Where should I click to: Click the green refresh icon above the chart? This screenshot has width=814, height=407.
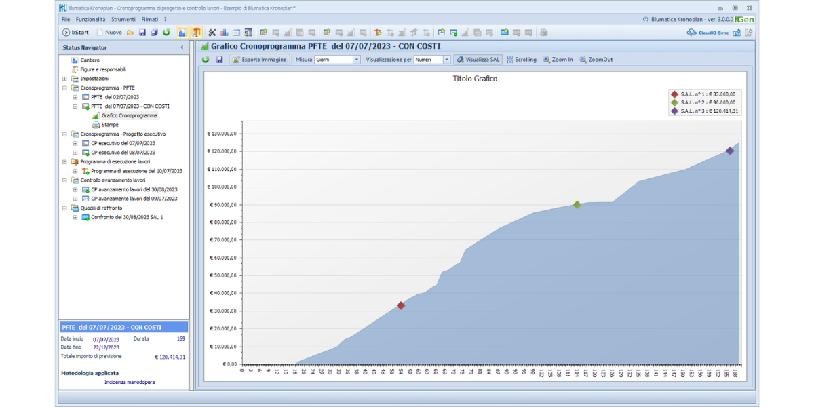tap(206, 60)
